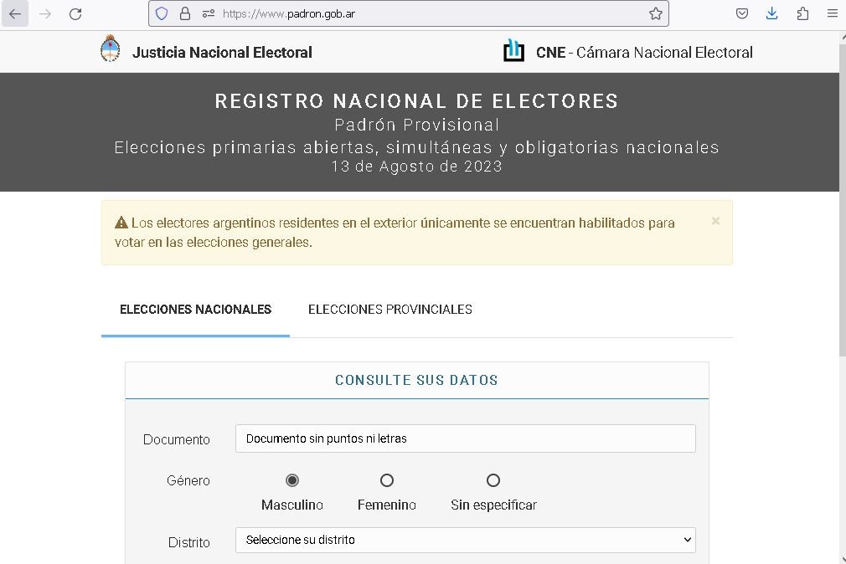
Task: Select the Femenino gender option
Action: (x=387, y=479)
